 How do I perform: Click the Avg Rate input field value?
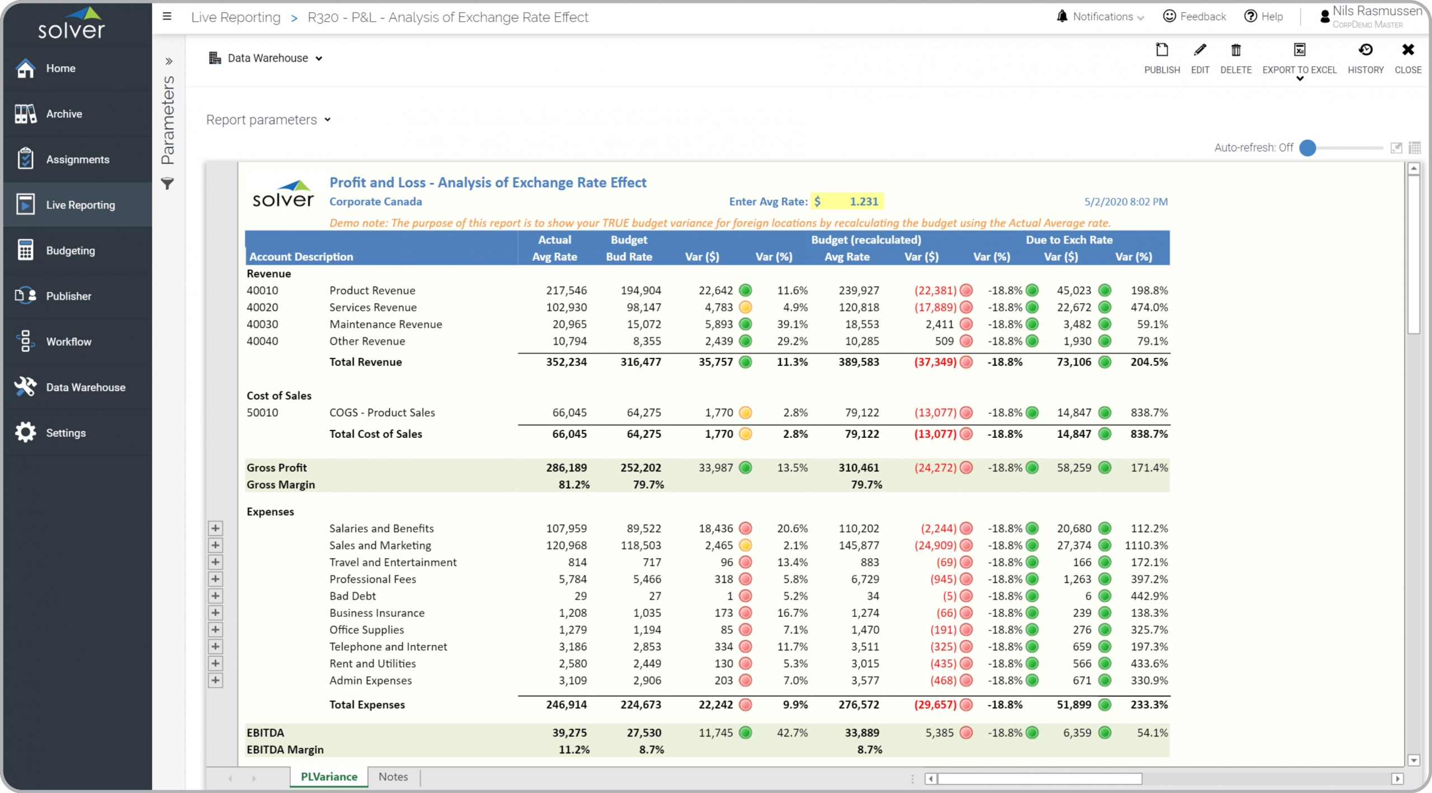tap(864, 201)
